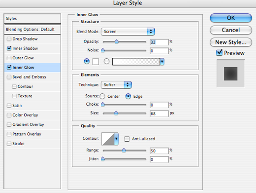Enable the Drop Shadow checkbox

pos(9,39)
